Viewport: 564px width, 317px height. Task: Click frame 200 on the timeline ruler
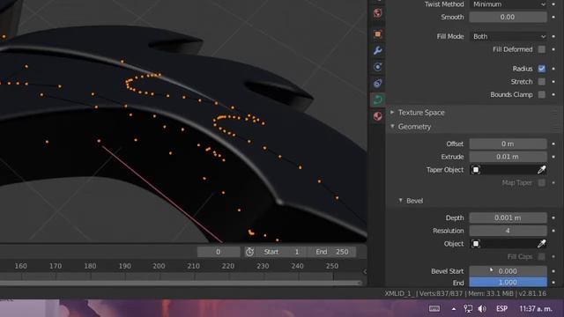pos(159,266)
